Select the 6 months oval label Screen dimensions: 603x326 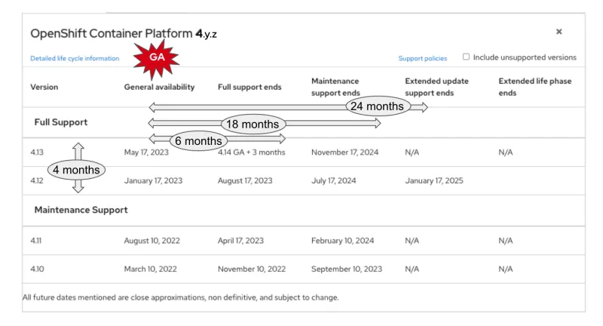click(x=198, y=140)
